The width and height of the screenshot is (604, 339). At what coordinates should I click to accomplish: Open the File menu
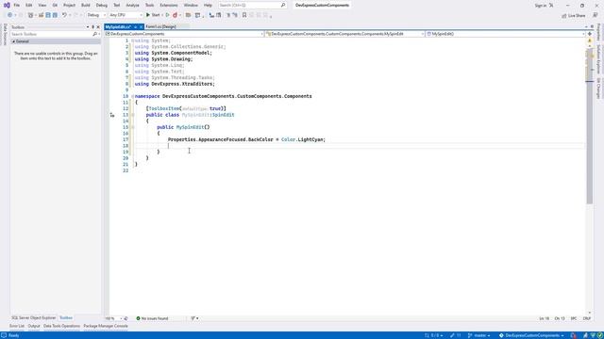pyautogui.click(x=17, y=6)
